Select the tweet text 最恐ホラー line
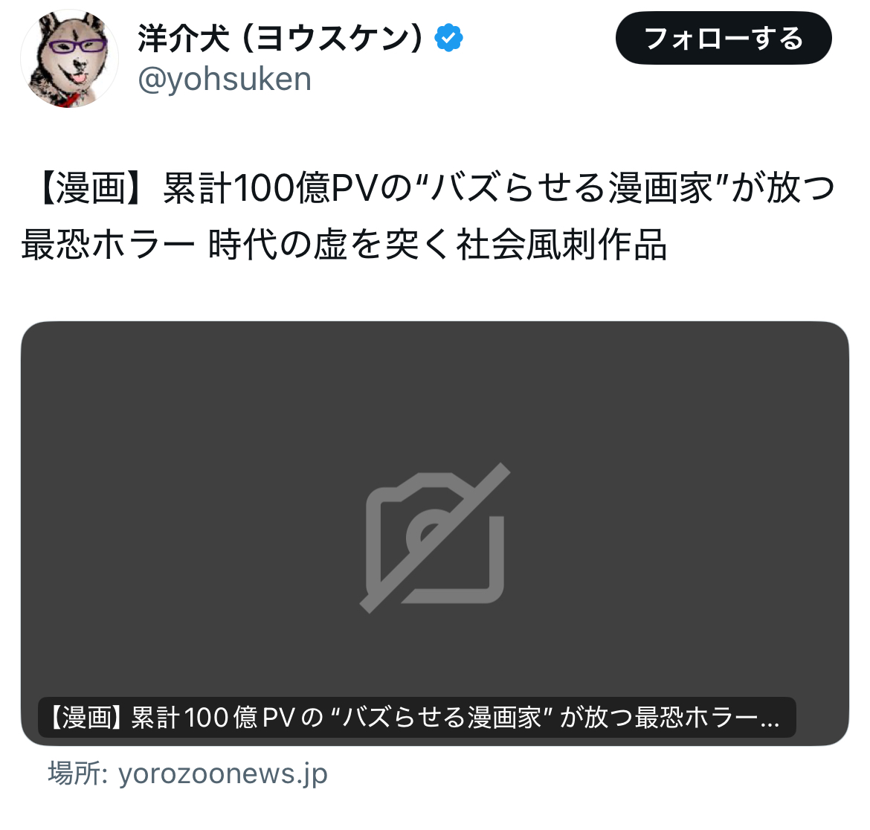Screen dimensions: 870x830 344,244
